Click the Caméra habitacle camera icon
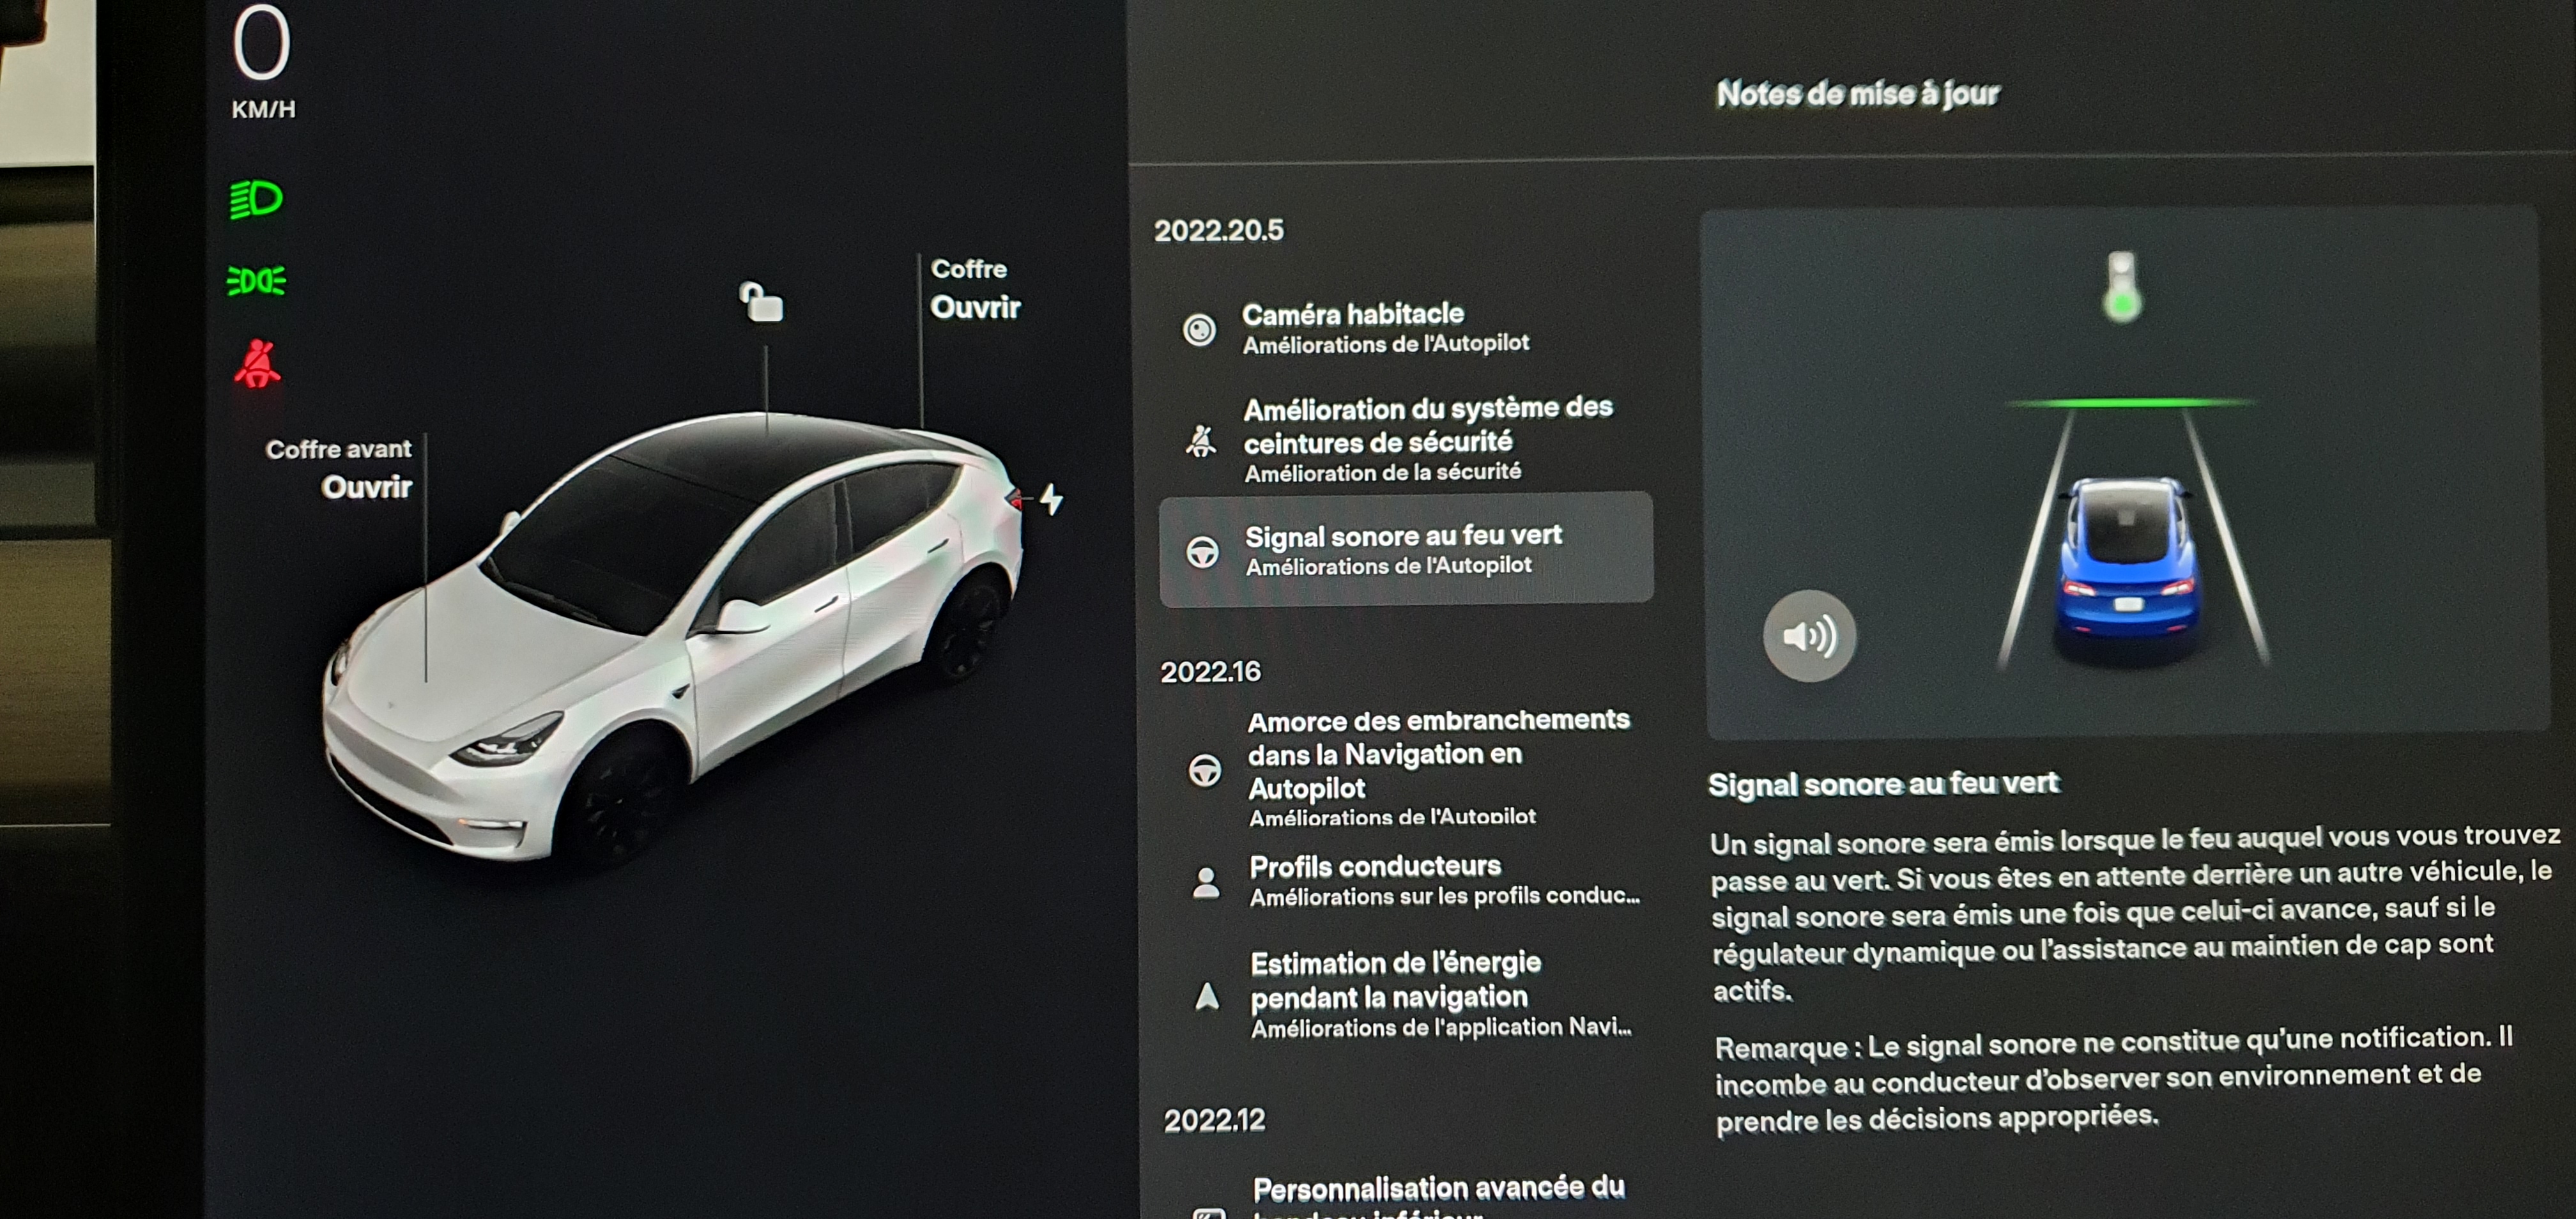The width and height of the screenshot is (2576, 1219). [x=1199, y=329]
